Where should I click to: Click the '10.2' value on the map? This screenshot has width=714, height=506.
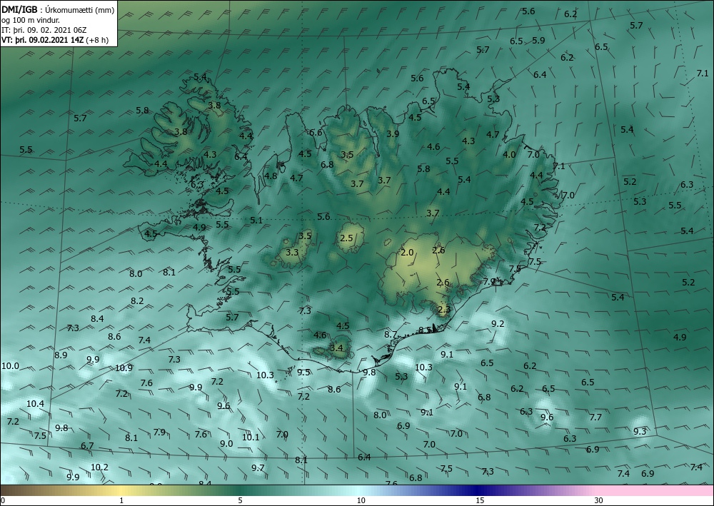(99, 467)
